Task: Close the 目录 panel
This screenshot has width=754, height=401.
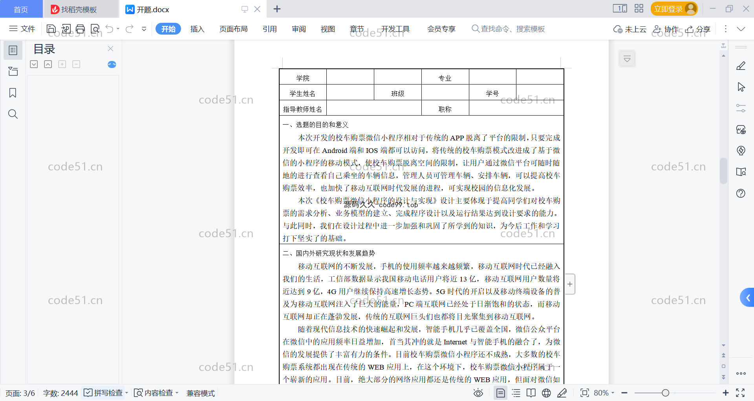Action: (110, 48)
